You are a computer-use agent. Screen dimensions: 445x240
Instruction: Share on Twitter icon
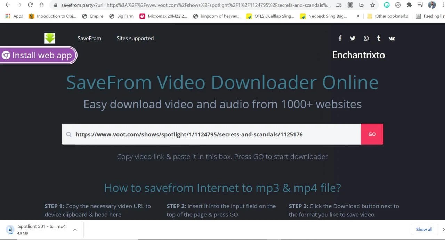[353, 38]
